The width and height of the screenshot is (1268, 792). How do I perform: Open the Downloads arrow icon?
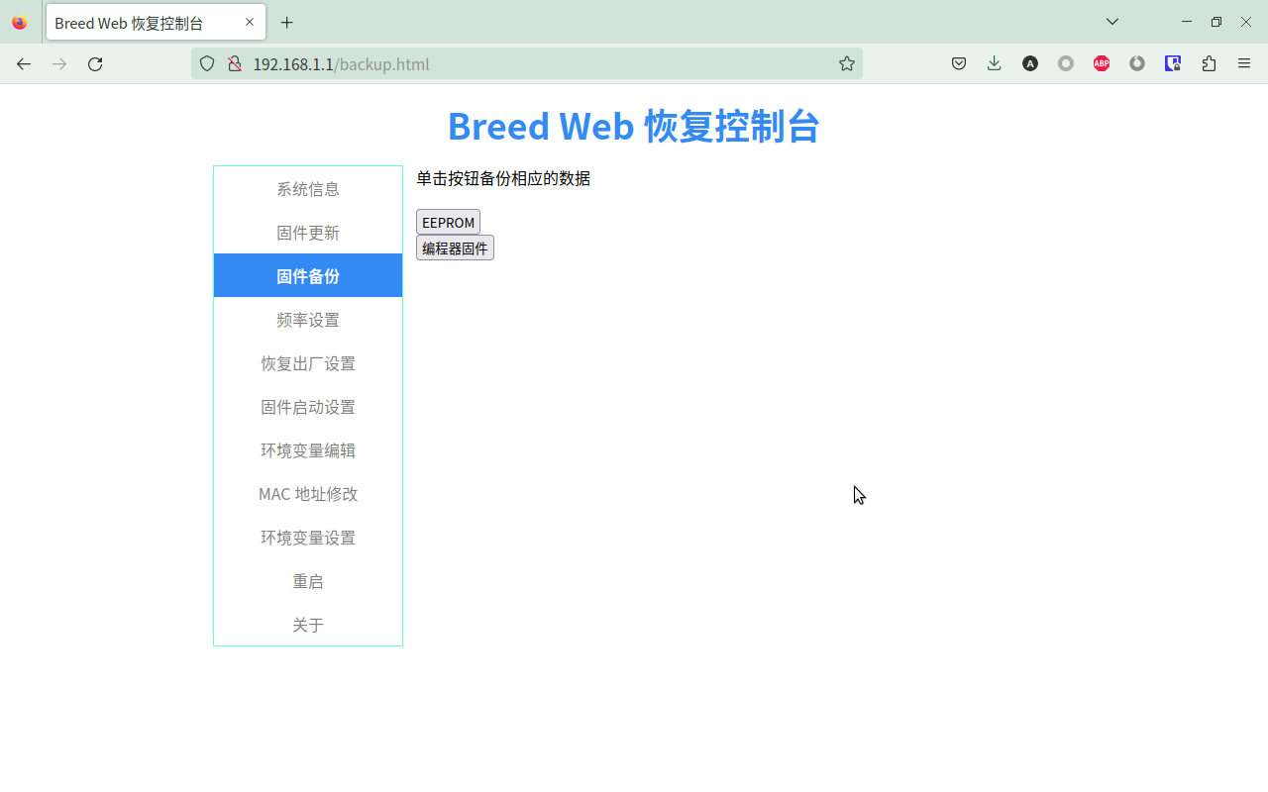[x=995, y=63]
